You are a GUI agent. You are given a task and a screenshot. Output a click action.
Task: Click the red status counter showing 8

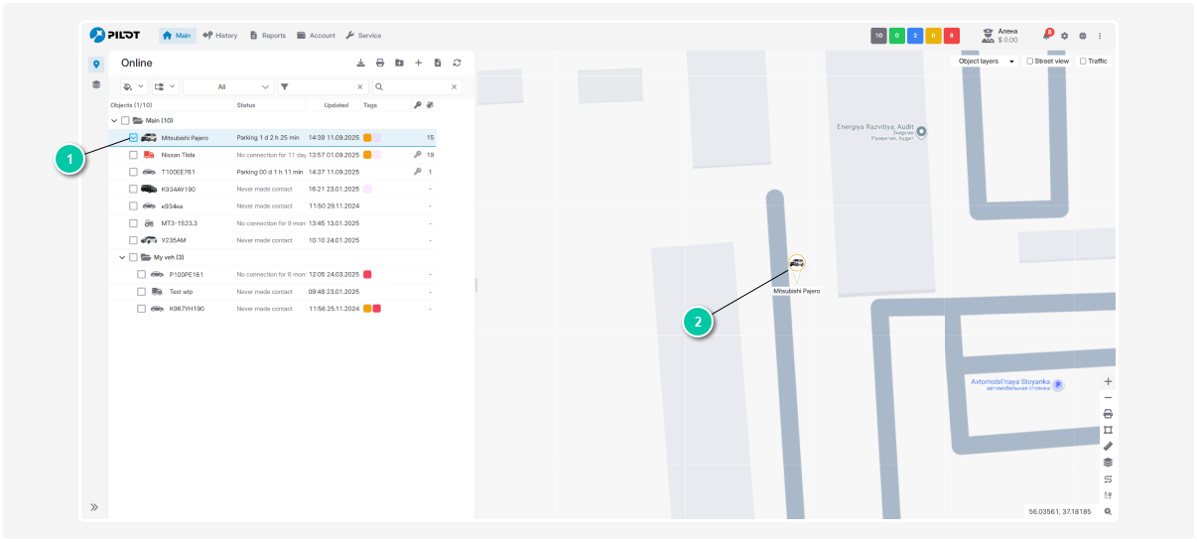click(952, 36)
